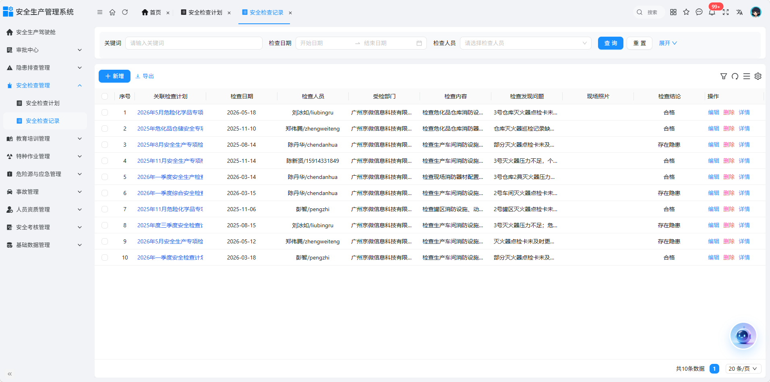The width and height of the screenshot is (770, 382).
Task: Click the row density lines icon
Action: [747, 76]
